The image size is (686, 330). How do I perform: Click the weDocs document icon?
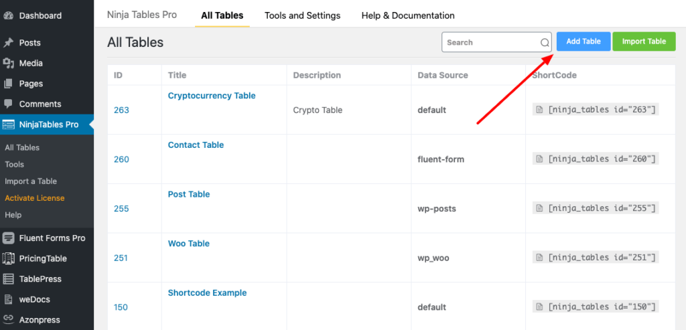click(x=9, y=299)
